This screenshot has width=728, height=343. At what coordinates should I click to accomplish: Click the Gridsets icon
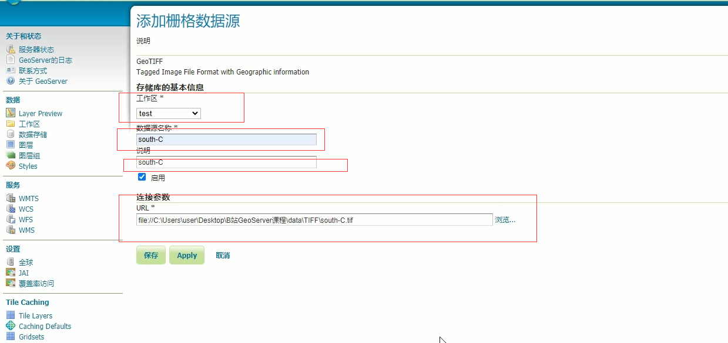click(11, 337)
